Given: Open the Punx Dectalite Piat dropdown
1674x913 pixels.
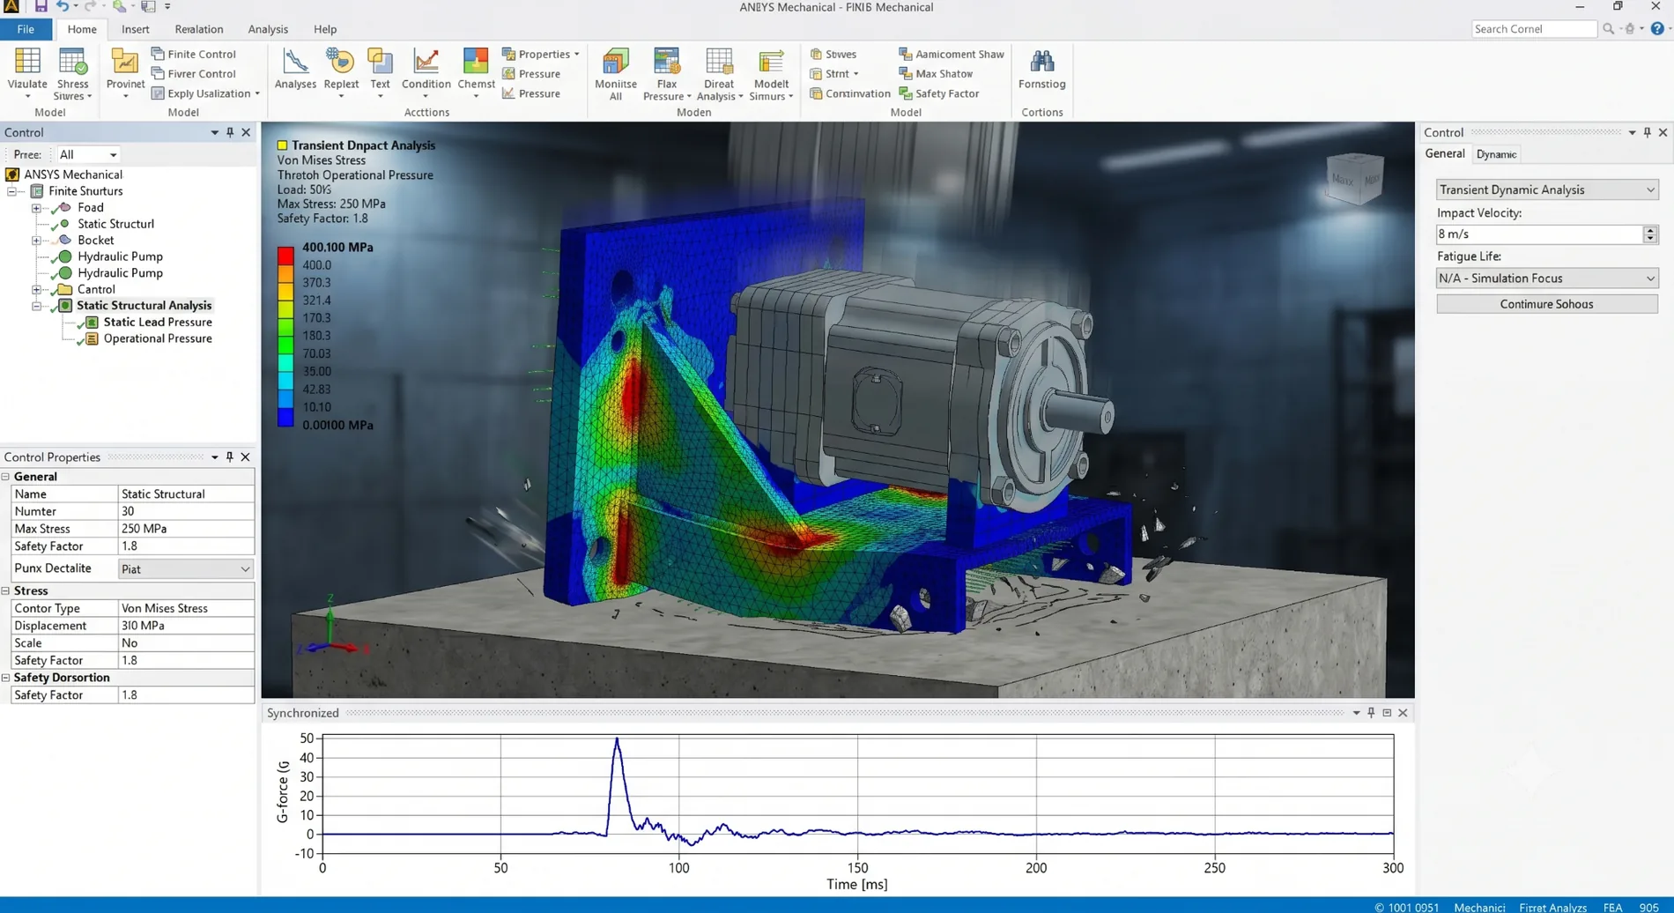Looking at the screenshot, I should click(x=186, y=569).
